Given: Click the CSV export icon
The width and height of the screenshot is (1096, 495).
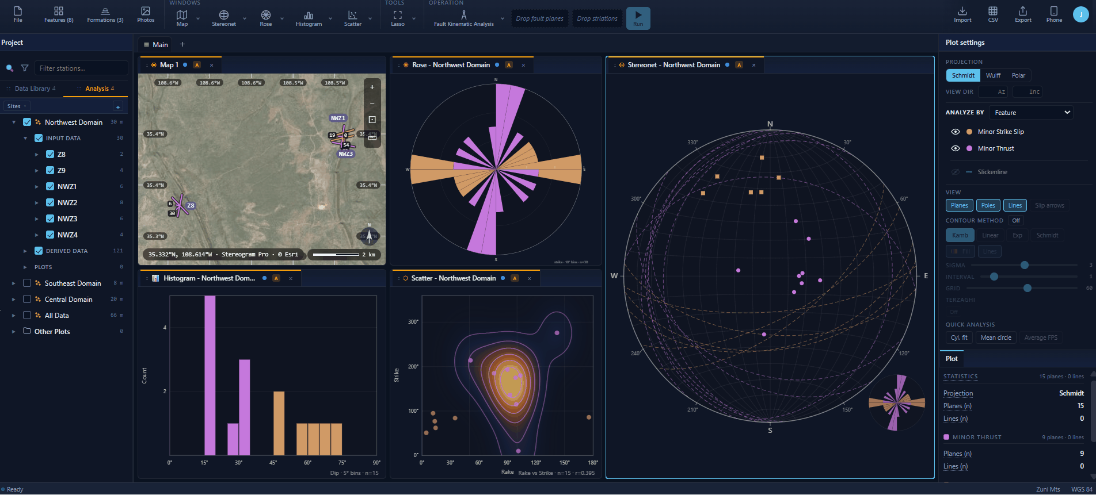Looking at the screenshot, I should (993, 15).
